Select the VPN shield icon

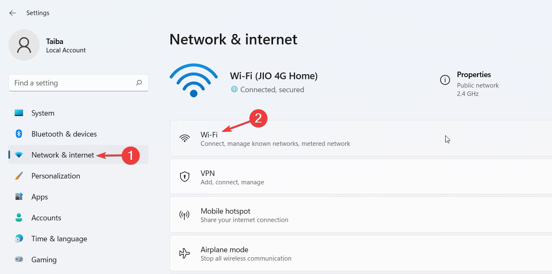click(x=184, y=176)
